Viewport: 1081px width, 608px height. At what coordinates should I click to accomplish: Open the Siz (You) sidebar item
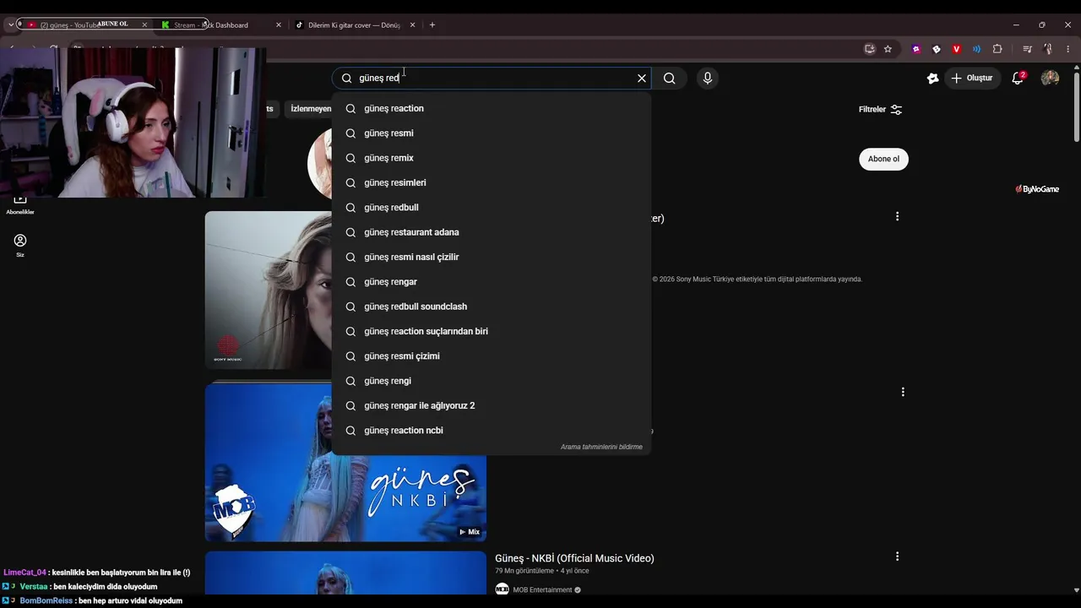(x=20, y=245)
